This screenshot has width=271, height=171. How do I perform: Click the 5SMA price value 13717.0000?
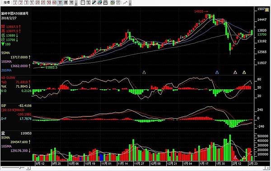[19, 57]
